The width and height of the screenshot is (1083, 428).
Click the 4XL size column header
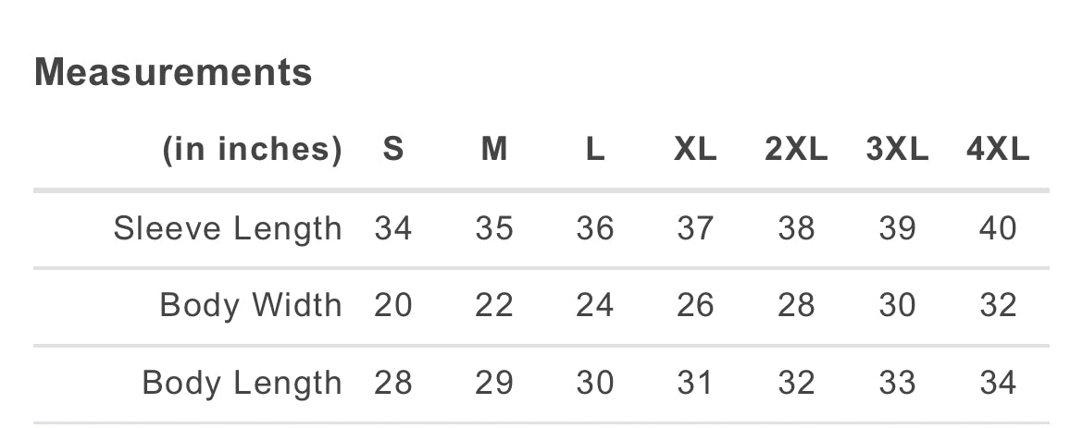point(997,150)
